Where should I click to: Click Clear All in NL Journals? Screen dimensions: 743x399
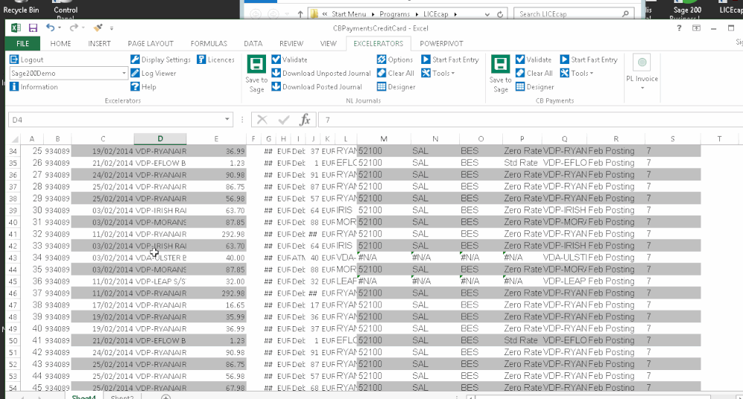point(395,74)
